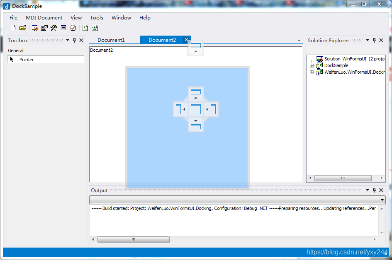The width and height of the screenshot is (392, 260).
Task: Click the Open file folder icon
Action: (x=22, y=28)
